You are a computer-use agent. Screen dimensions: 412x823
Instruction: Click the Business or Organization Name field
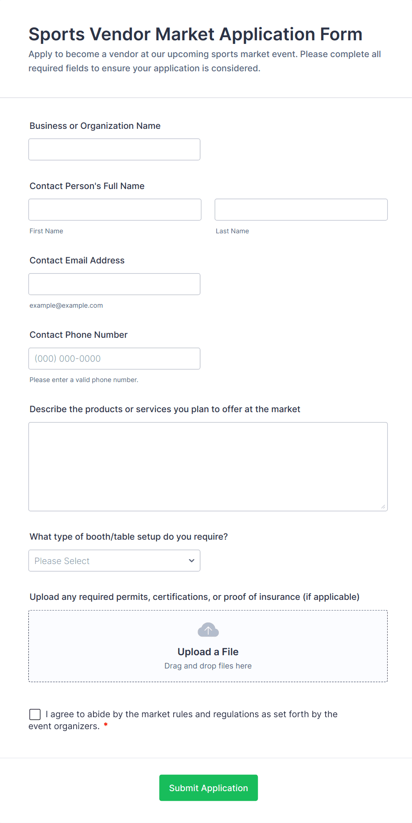(114, 149)
